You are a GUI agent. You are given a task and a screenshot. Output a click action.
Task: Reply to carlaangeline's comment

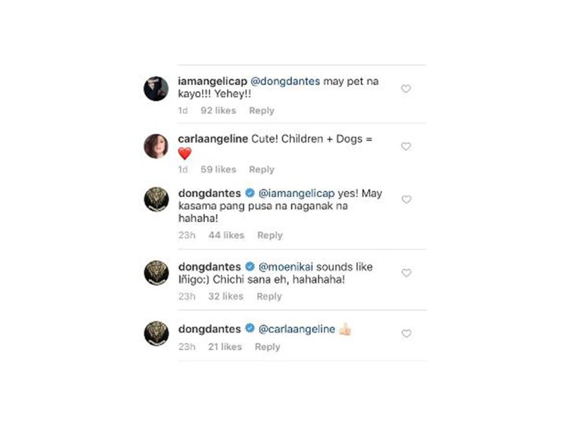point(262,169)
